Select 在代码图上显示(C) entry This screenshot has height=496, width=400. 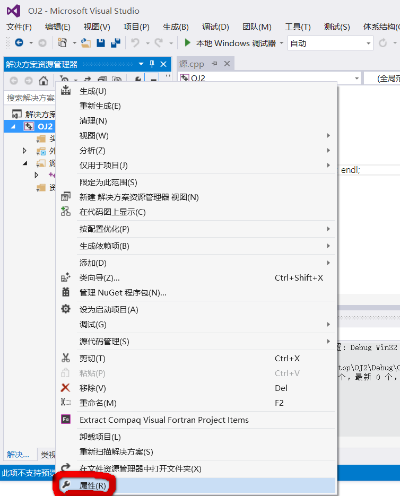click(196, 212)
